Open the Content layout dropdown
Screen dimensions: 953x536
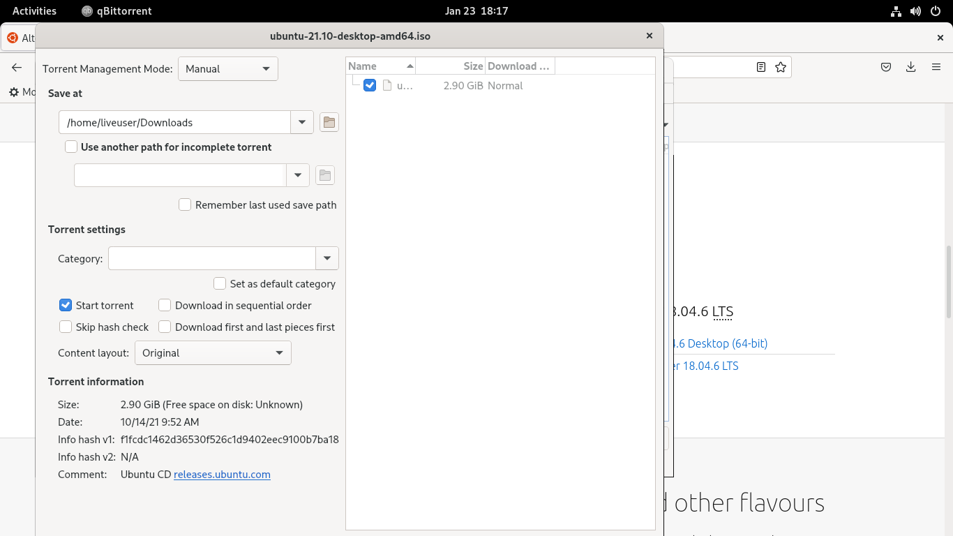point(213,352)
